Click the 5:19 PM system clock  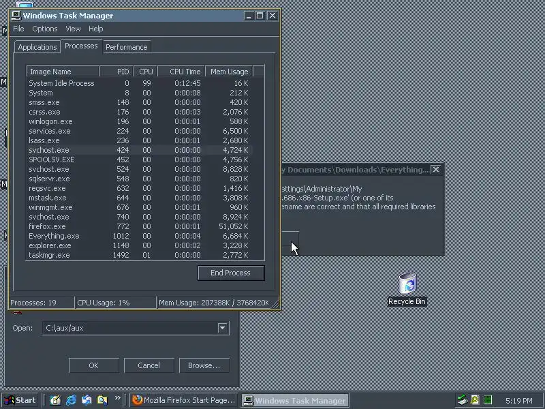click(x=519, y=401)
